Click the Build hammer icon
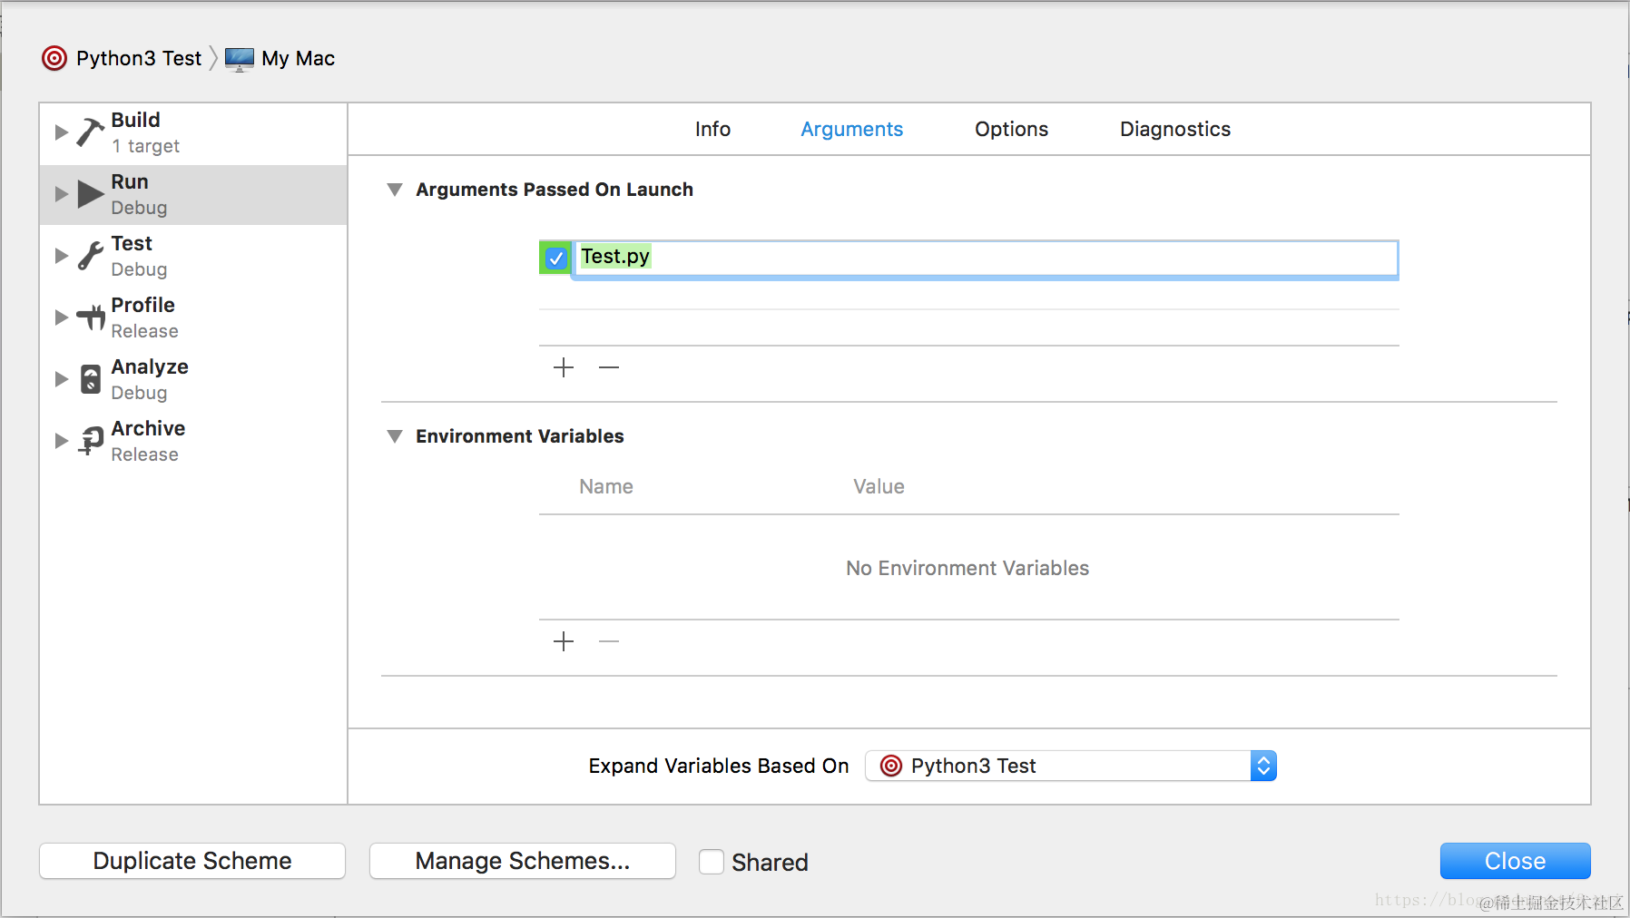This screenshot has height=918, width=1630. click(x=90, y=132)
